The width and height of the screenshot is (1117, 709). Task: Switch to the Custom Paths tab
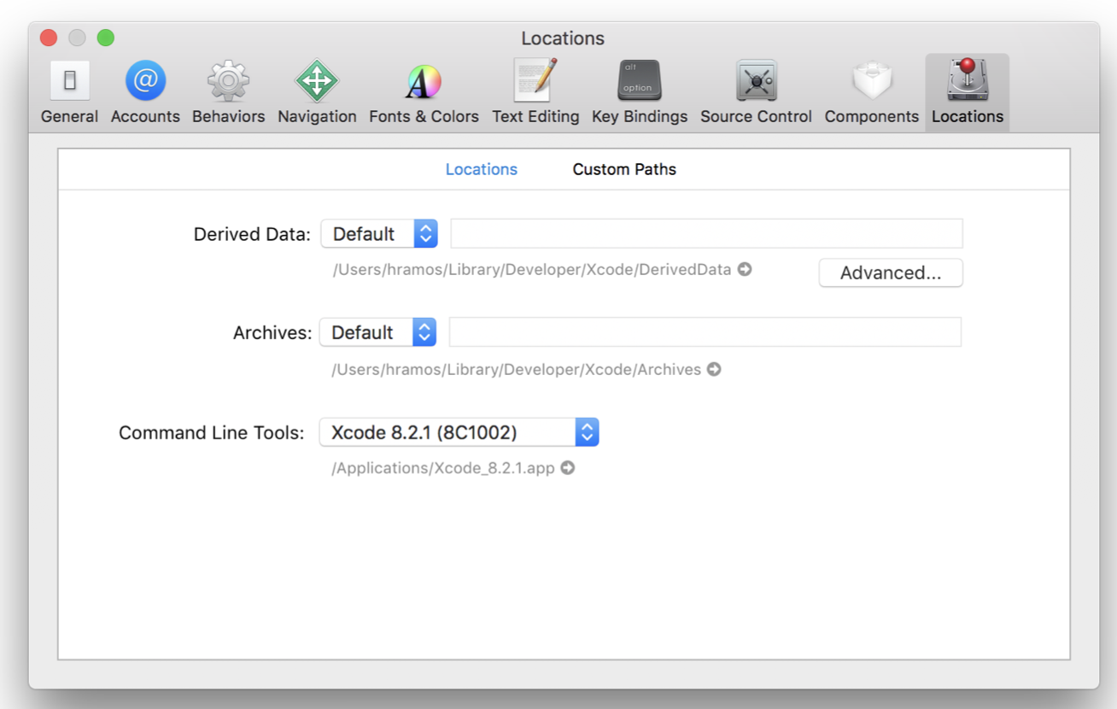pyautogui.click(x=624, y=169)
